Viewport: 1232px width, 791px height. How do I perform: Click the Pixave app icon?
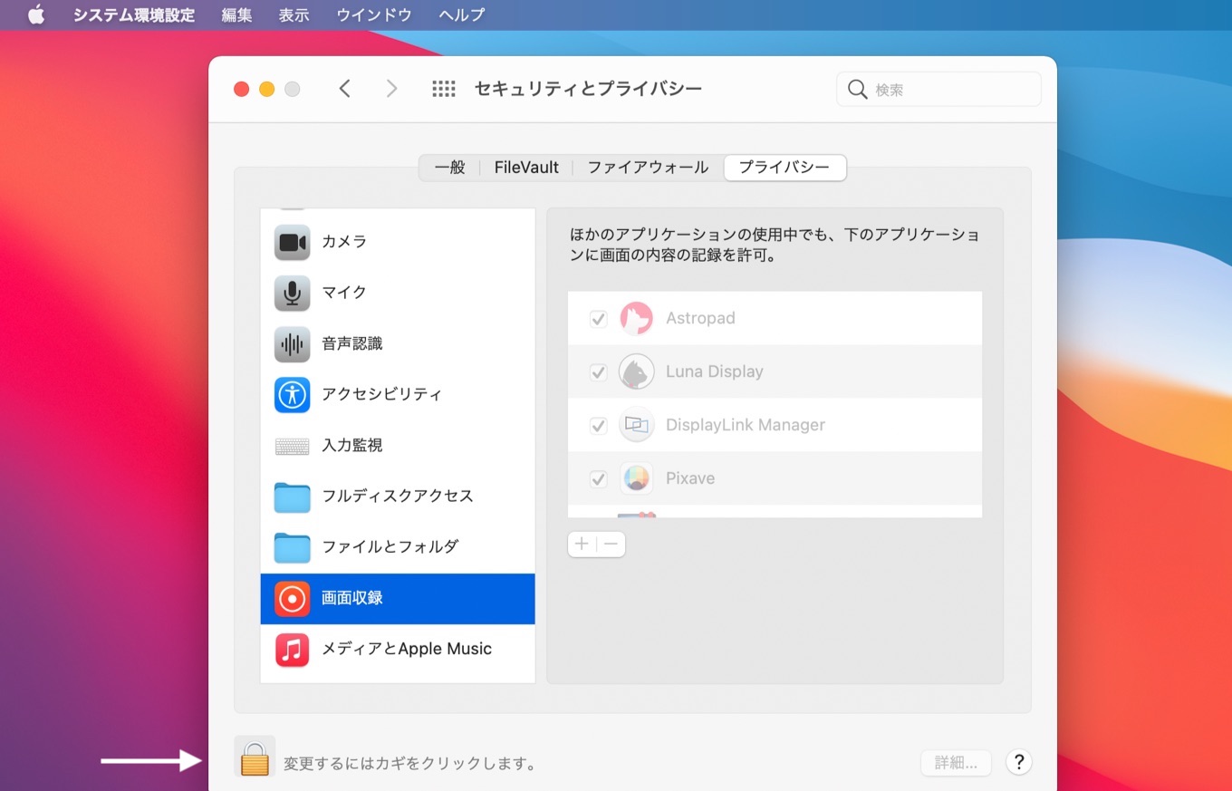pos(637,478)
